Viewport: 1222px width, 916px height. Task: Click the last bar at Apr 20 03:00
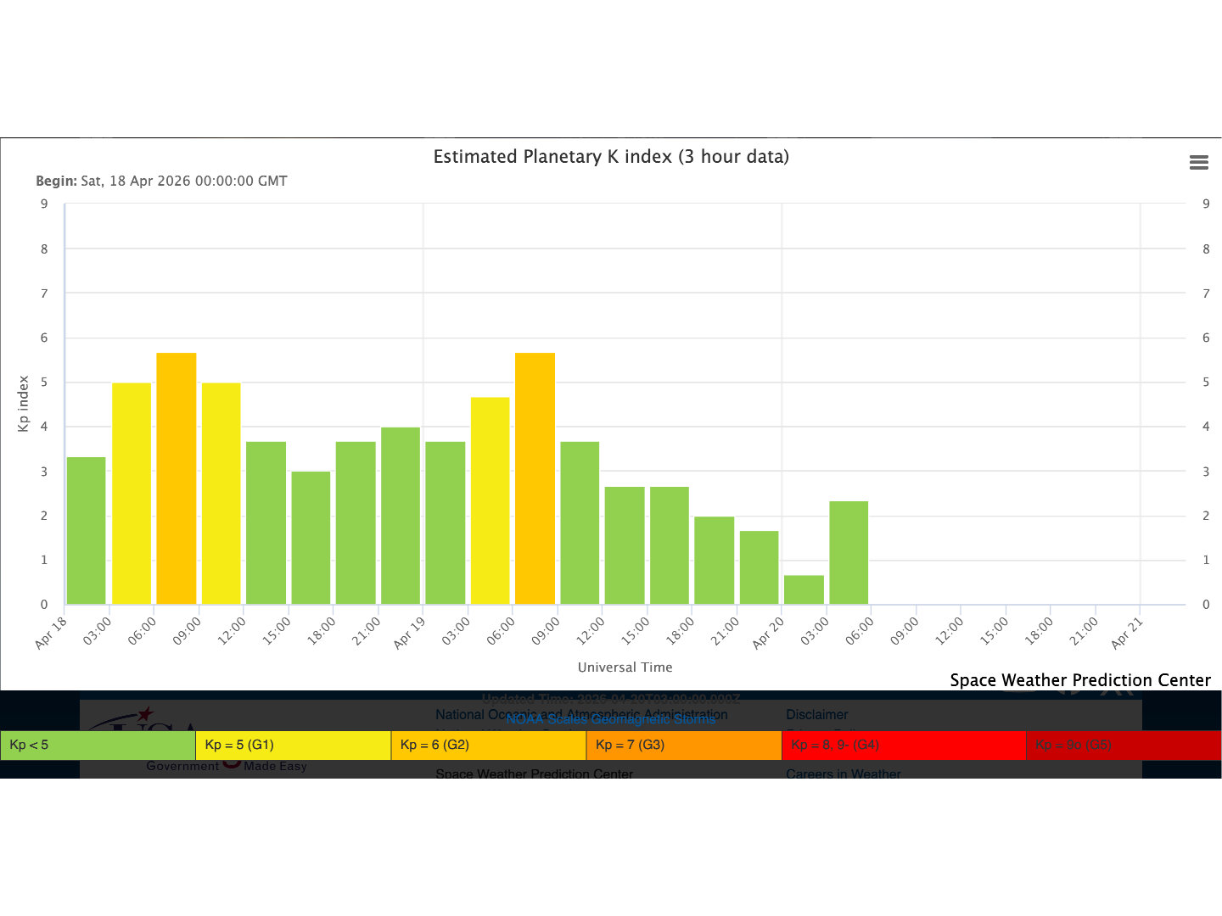click(849, 553)
